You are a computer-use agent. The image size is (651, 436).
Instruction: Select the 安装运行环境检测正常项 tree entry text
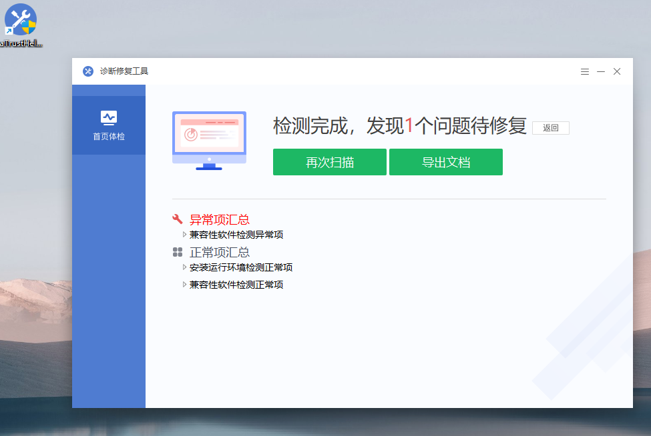point(241,267)
